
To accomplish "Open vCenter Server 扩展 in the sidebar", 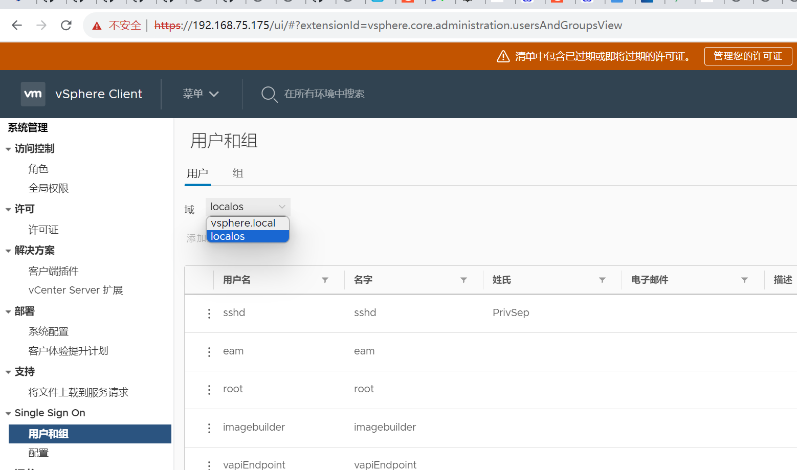I will click(76, 290).
